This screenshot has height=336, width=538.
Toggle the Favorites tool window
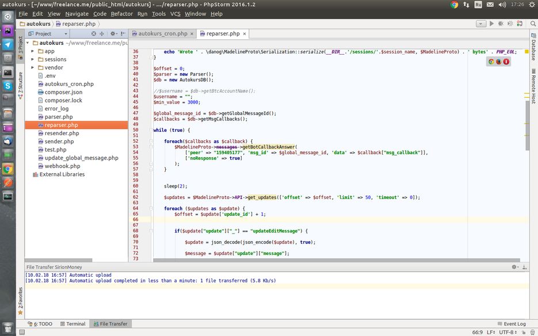tap(20, 301)
